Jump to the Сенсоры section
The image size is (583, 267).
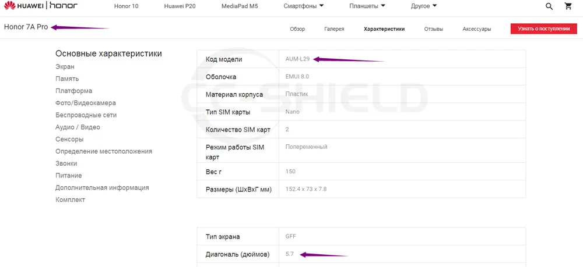pyautogui.click(x=69, y=140)
